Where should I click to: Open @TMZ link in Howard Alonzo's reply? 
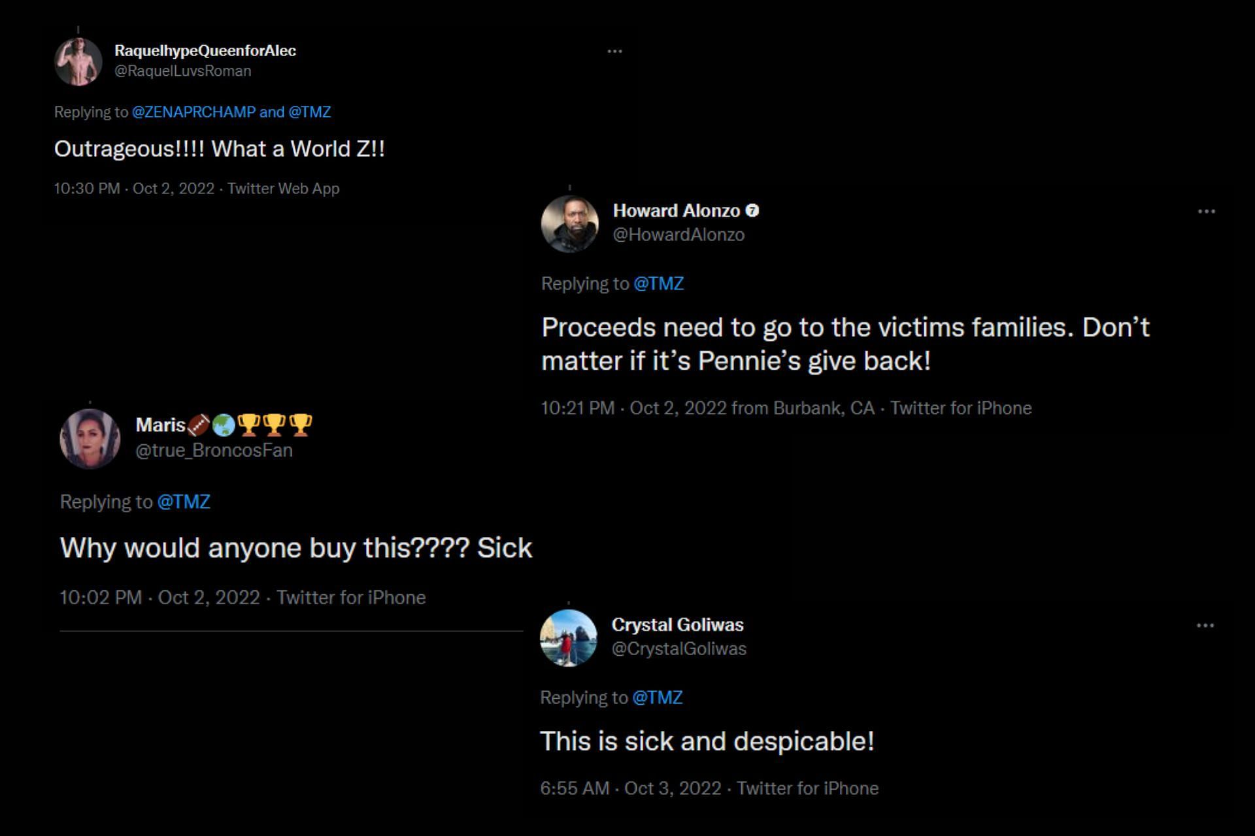click(658, 284)
